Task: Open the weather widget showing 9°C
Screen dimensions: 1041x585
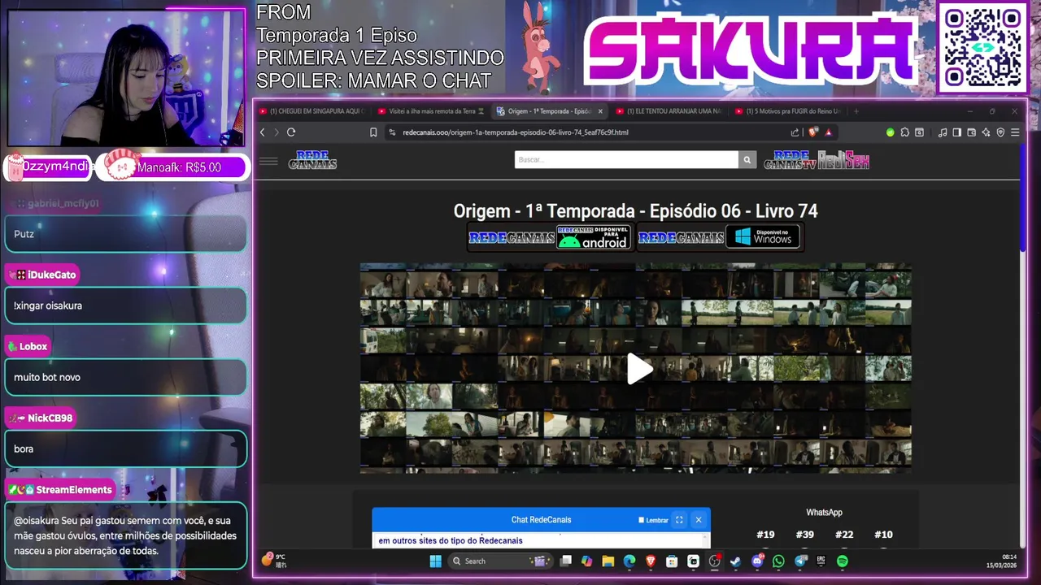Action: [x=274, y=561]
